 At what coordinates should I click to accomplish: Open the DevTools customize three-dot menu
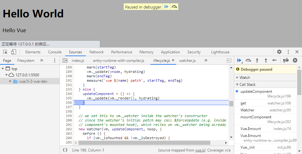coord(288,52)
